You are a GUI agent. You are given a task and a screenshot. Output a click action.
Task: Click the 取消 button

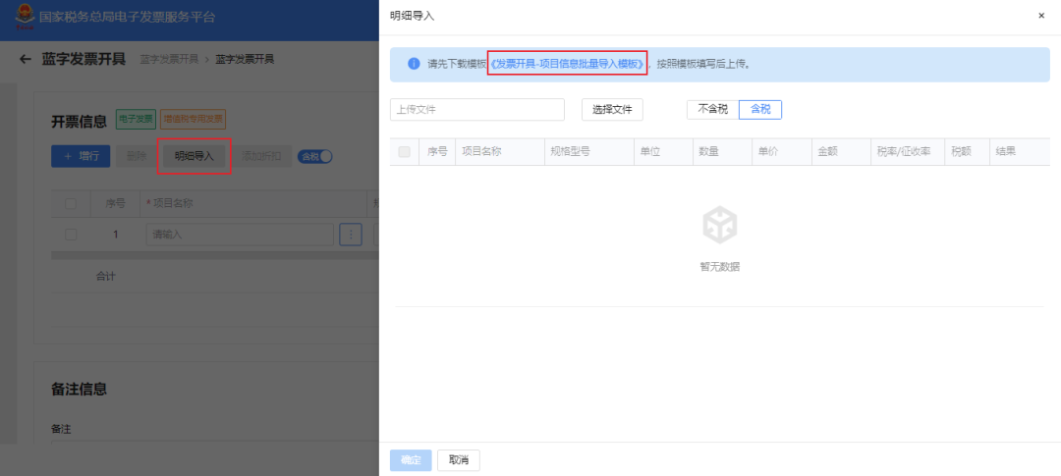[459, 460]
